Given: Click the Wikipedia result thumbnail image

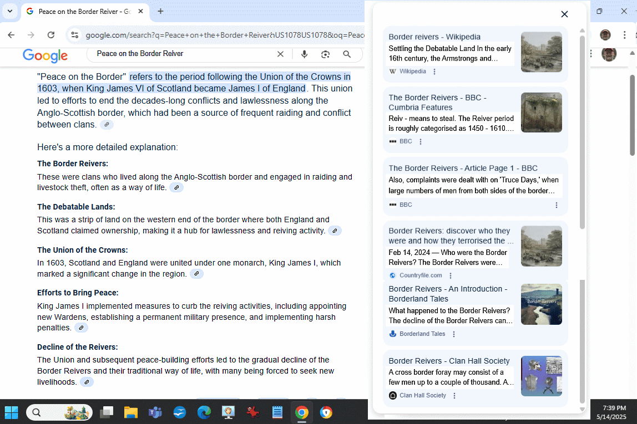Looking at the screenshot, I should (541, 52).
